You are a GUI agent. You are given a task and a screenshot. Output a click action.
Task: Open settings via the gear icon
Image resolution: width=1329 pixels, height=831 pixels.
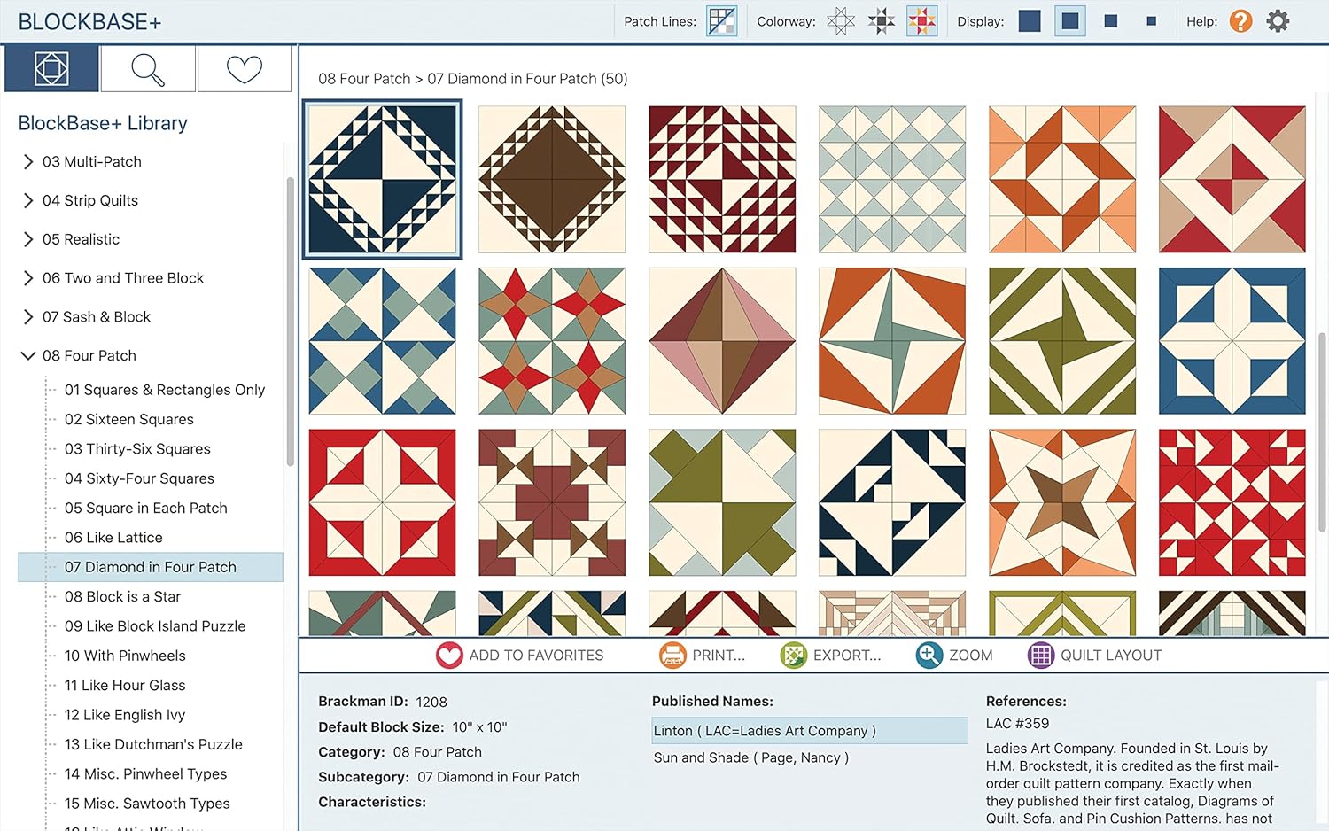[1278, 21]
